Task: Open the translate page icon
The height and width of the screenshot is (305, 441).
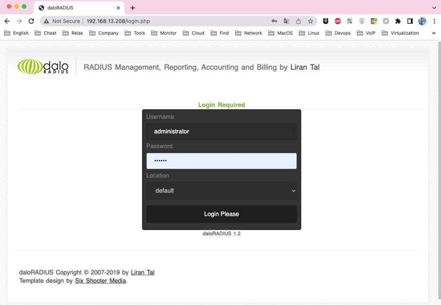Action: [286, 21]
